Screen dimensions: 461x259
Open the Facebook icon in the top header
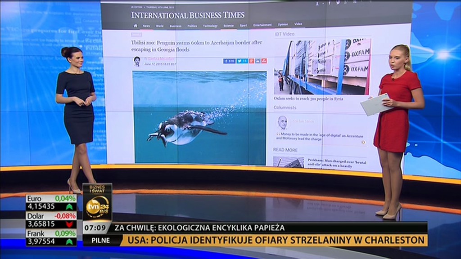coord(329,3)
